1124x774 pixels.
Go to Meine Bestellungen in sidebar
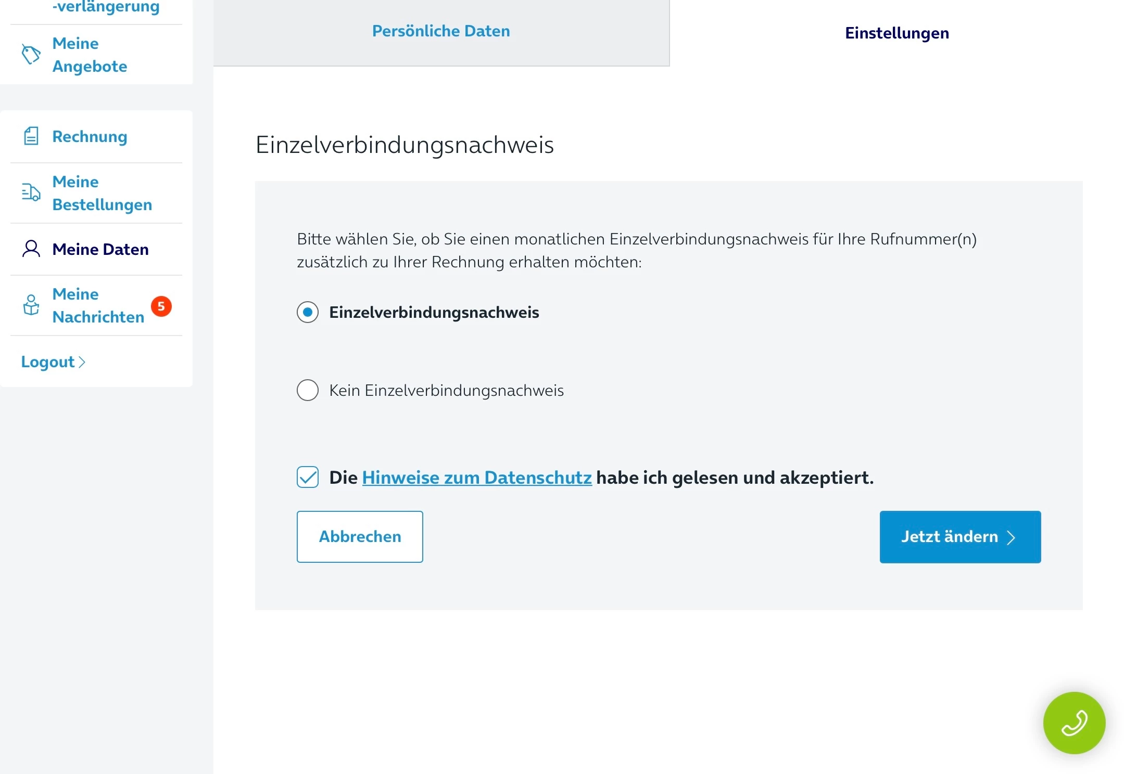[102, 193]
